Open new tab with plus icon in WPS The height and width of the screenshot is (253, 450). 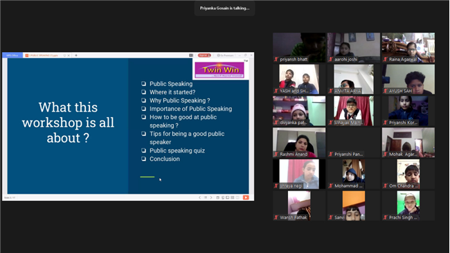(76, 55)
